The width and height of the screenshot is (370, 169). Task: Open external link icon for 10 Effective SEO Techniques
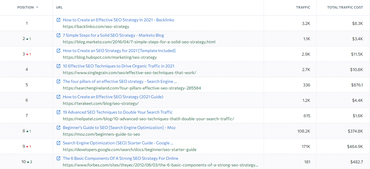[58, 66]
